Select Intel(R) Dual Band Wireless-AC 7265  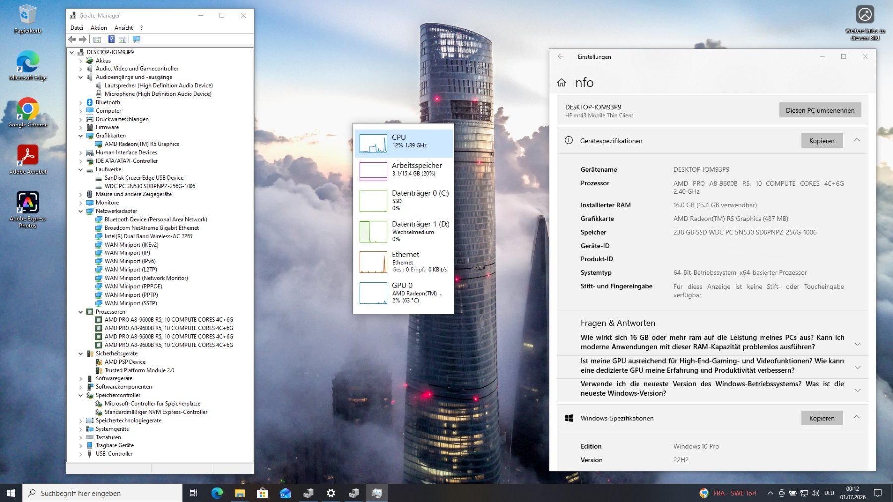point(148,236)
